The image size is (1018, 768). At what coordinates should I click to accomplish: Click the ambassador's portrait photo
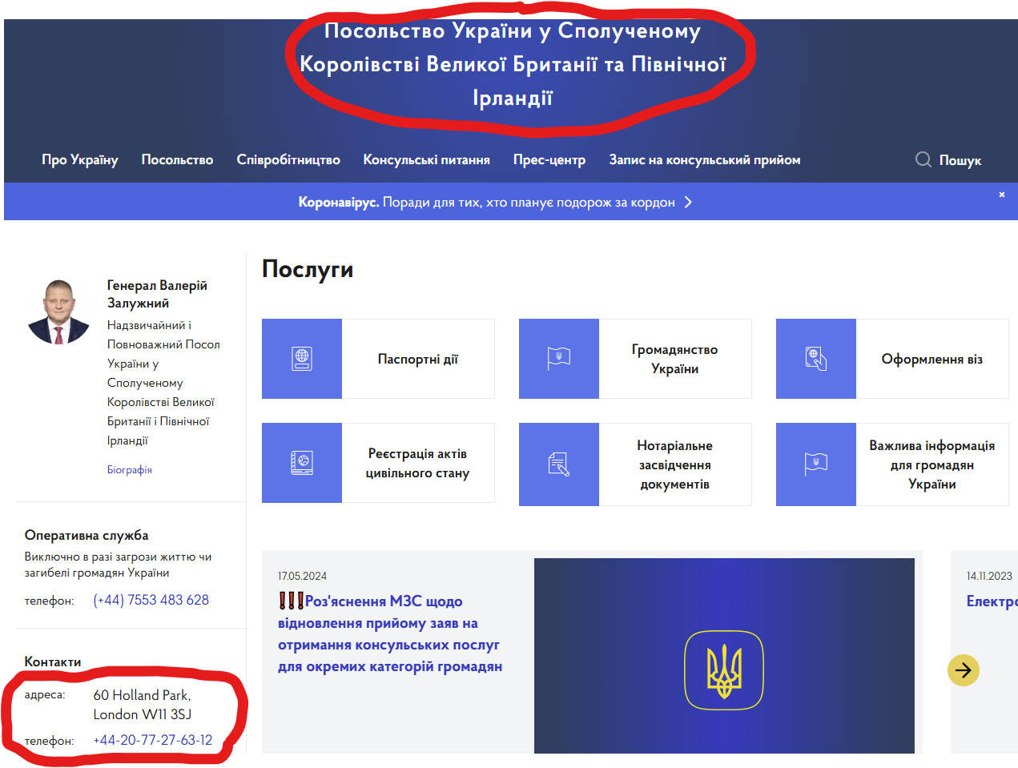tap(58, 312)
